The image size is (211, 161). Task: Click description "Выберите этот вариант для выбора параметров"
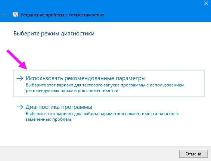coord(102,114)
